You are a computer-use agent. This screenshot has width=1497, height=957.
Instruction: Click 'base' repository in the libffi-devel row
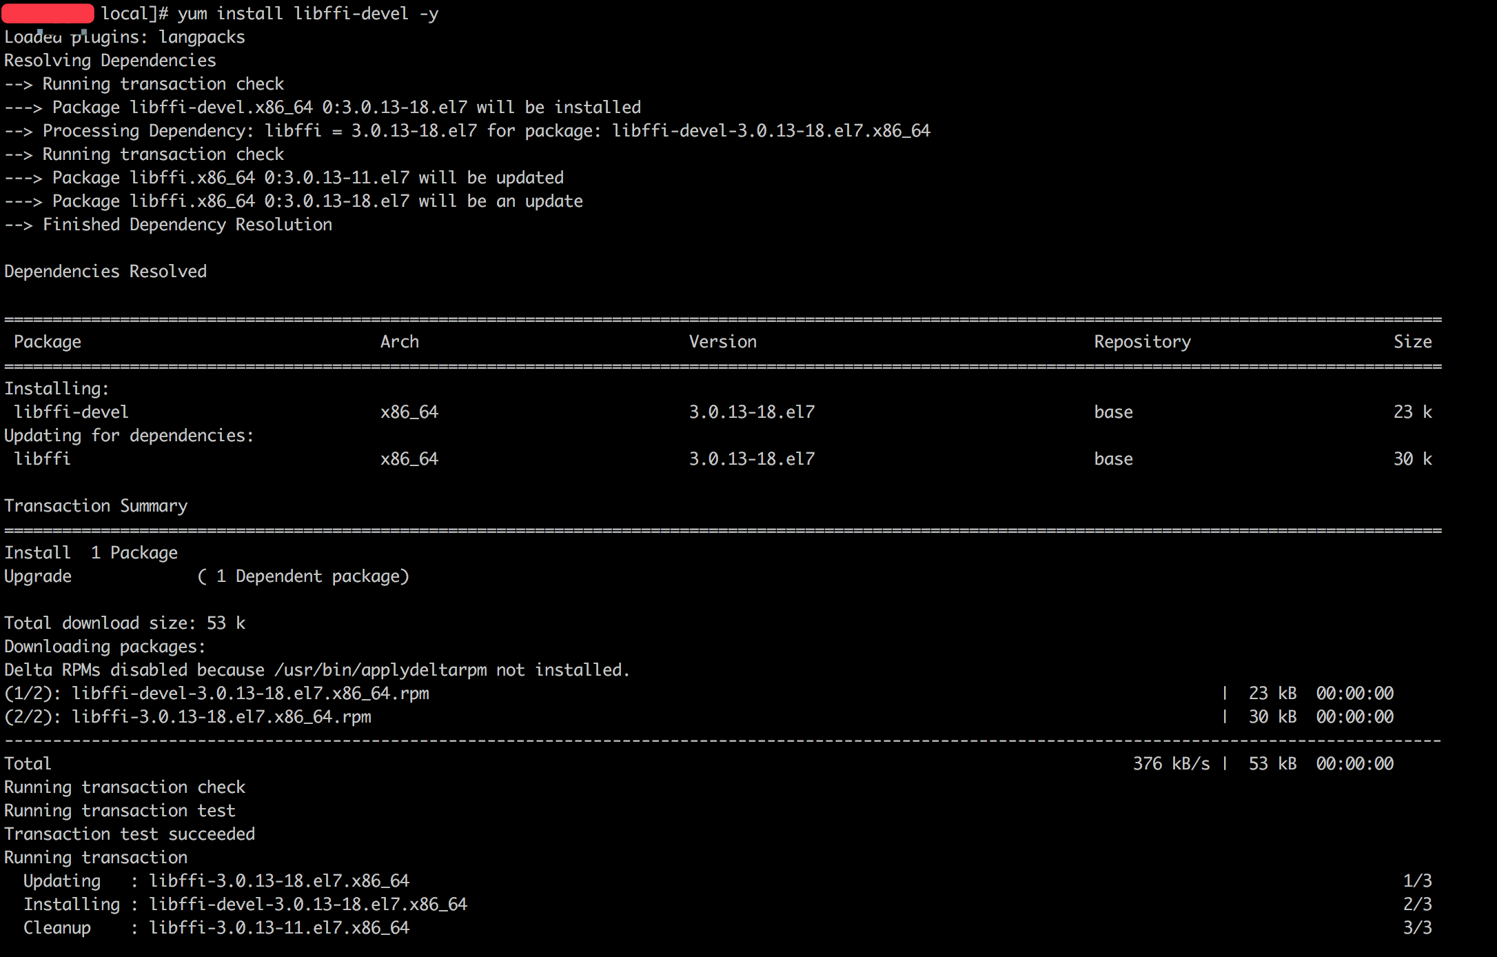pos(1114,412)
